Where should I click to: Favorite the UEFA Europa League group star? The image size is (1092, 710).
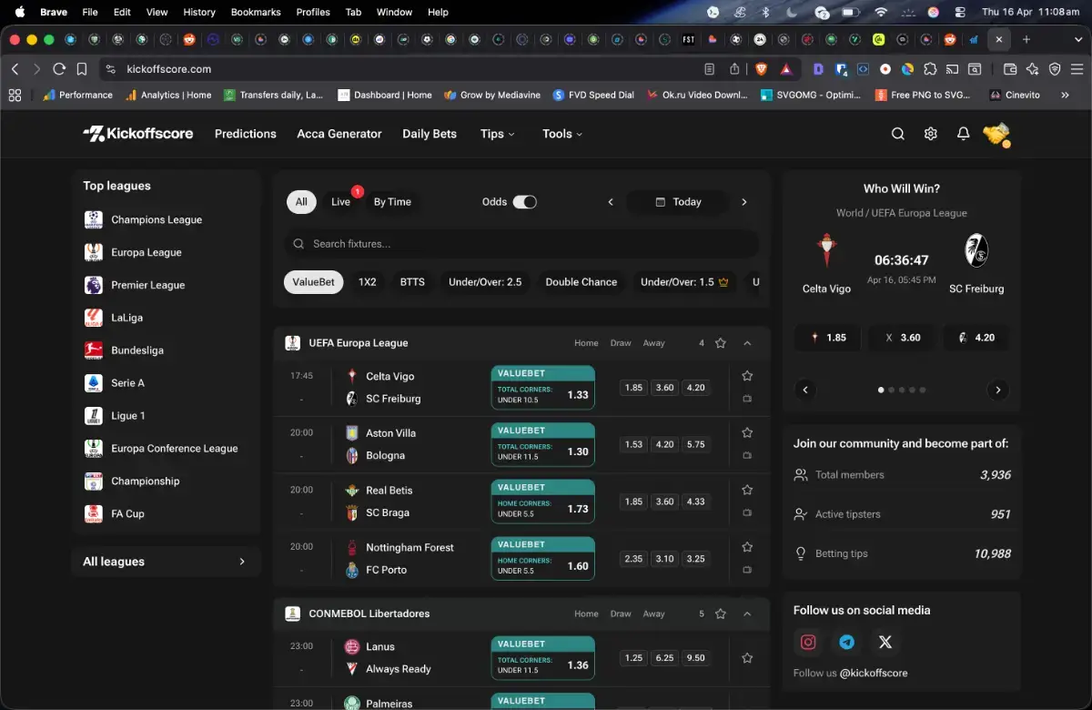[x=721, y=343]
